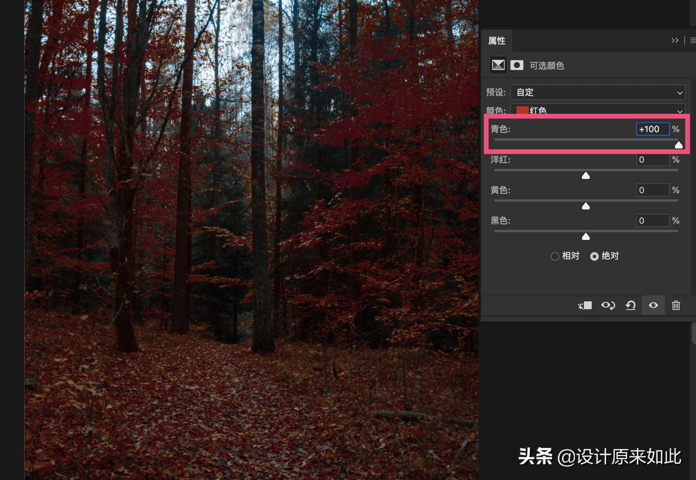Reset adjustment defaults with the curved arrow
This screenshot has width=696, height=480.
(630, 306)
